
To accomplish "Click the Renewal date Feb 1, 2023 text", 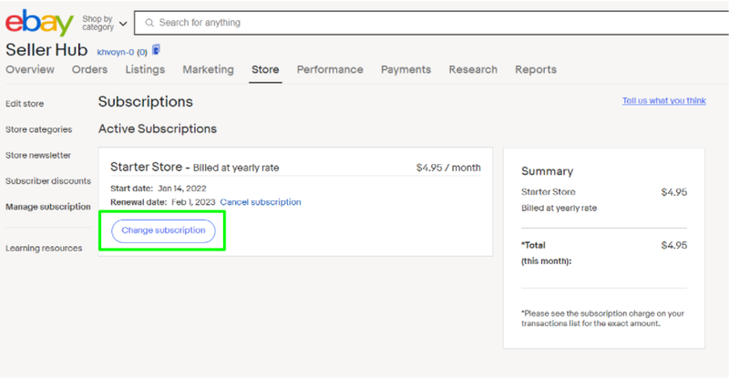I will click(163, 202).
